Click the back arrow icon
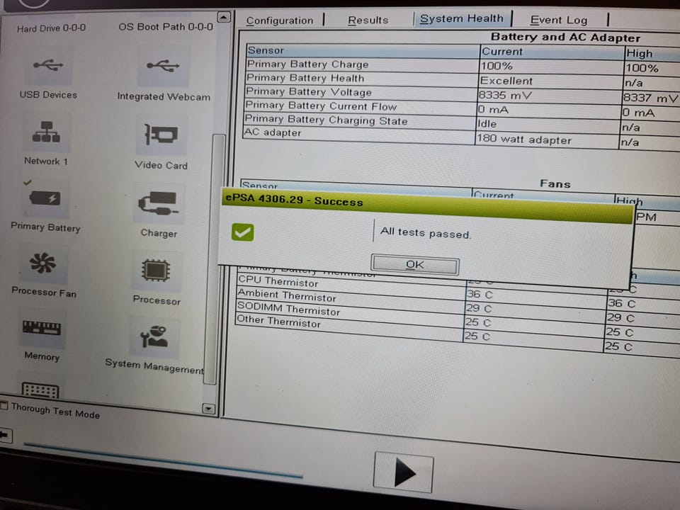The height and width of the screenshot is (510, 680). (6, 435)
